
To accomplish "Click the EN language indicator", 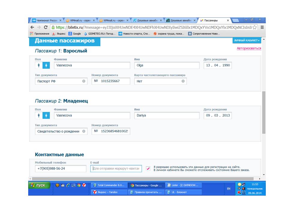I will click(229, 189).
